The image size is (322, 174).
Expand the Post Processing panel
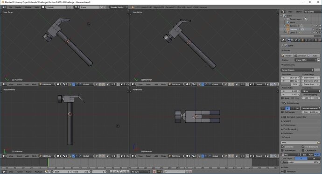[x=289, y=129]
